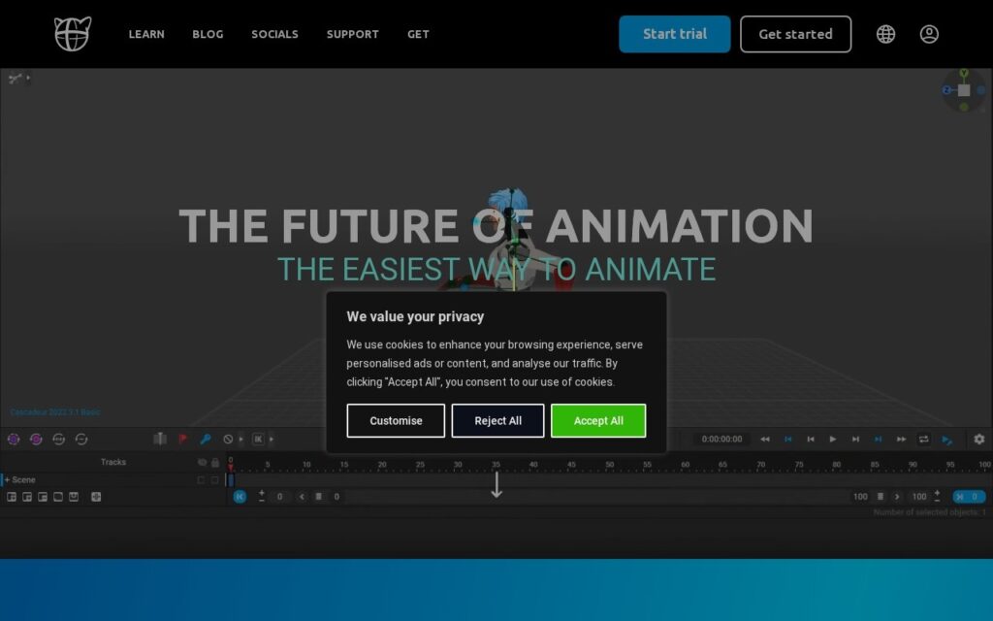Image resolution: width=993 pixels, height=621 pixels.
Task: Toggle the Tracks visibility eye icon
Action: [x=202, y=463]
